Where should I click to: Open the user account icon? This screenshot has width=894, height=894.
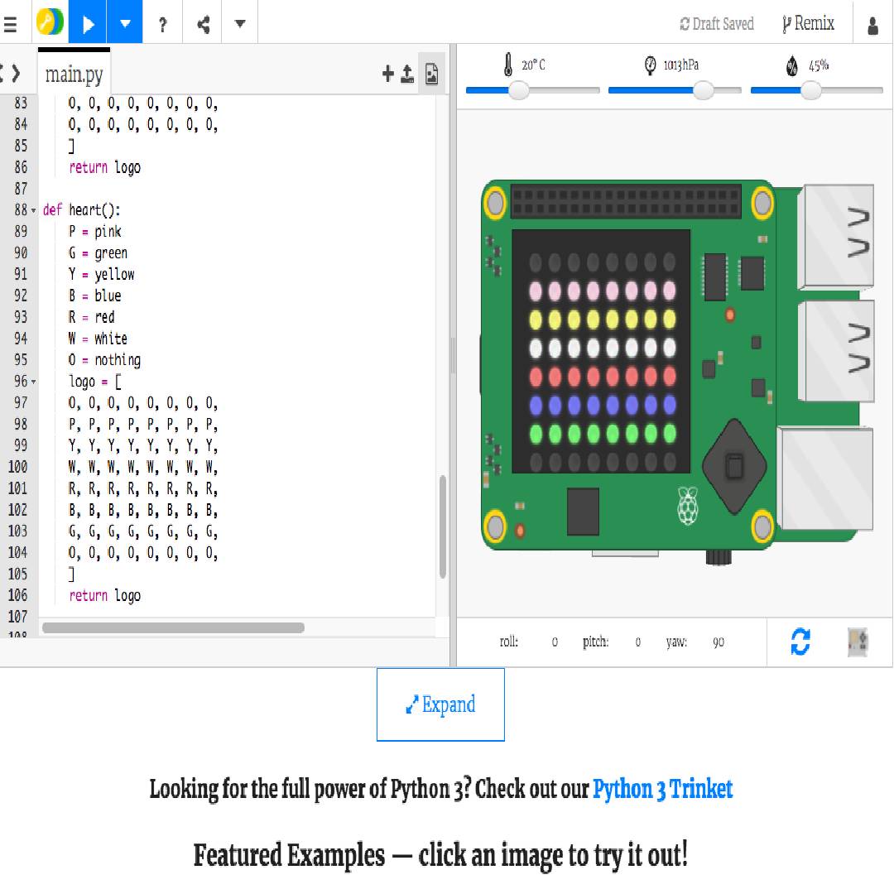872,26
